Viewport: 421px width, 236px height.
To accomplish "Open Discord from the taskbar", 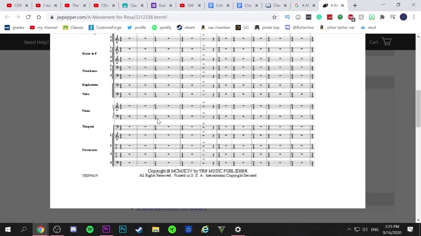I will click(73, 229).
